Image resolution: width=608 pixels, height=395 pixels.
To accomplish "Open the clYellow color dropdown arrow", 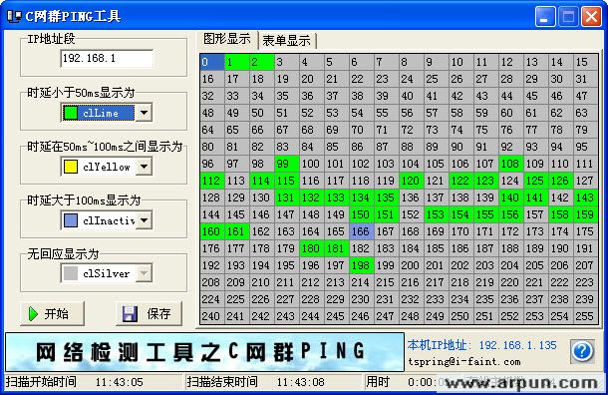I will pyautogui.click(x=144, y=167).
